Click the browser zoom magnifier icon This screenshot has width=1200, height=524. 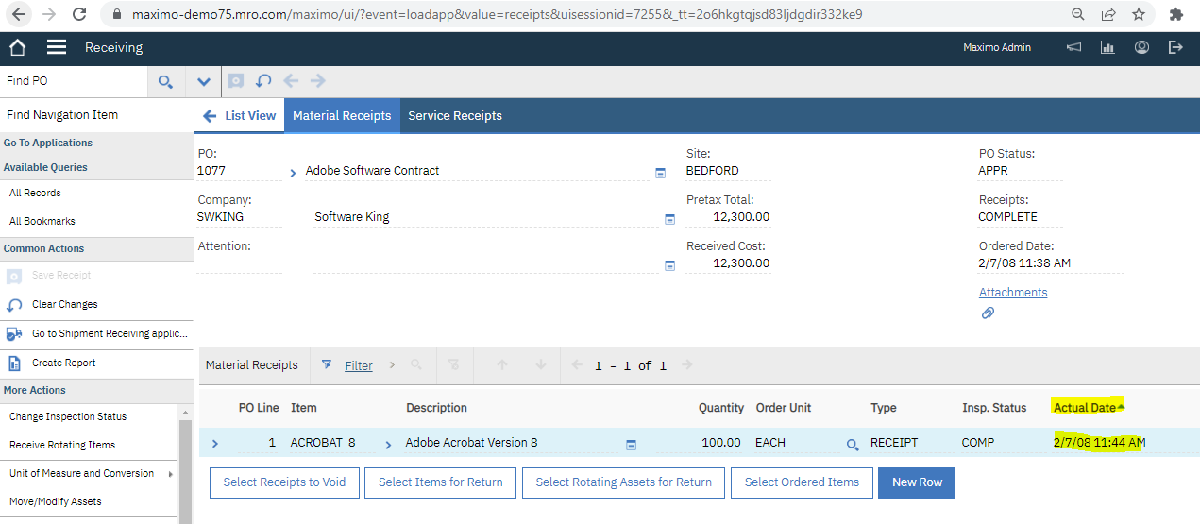pos(1078,14)
